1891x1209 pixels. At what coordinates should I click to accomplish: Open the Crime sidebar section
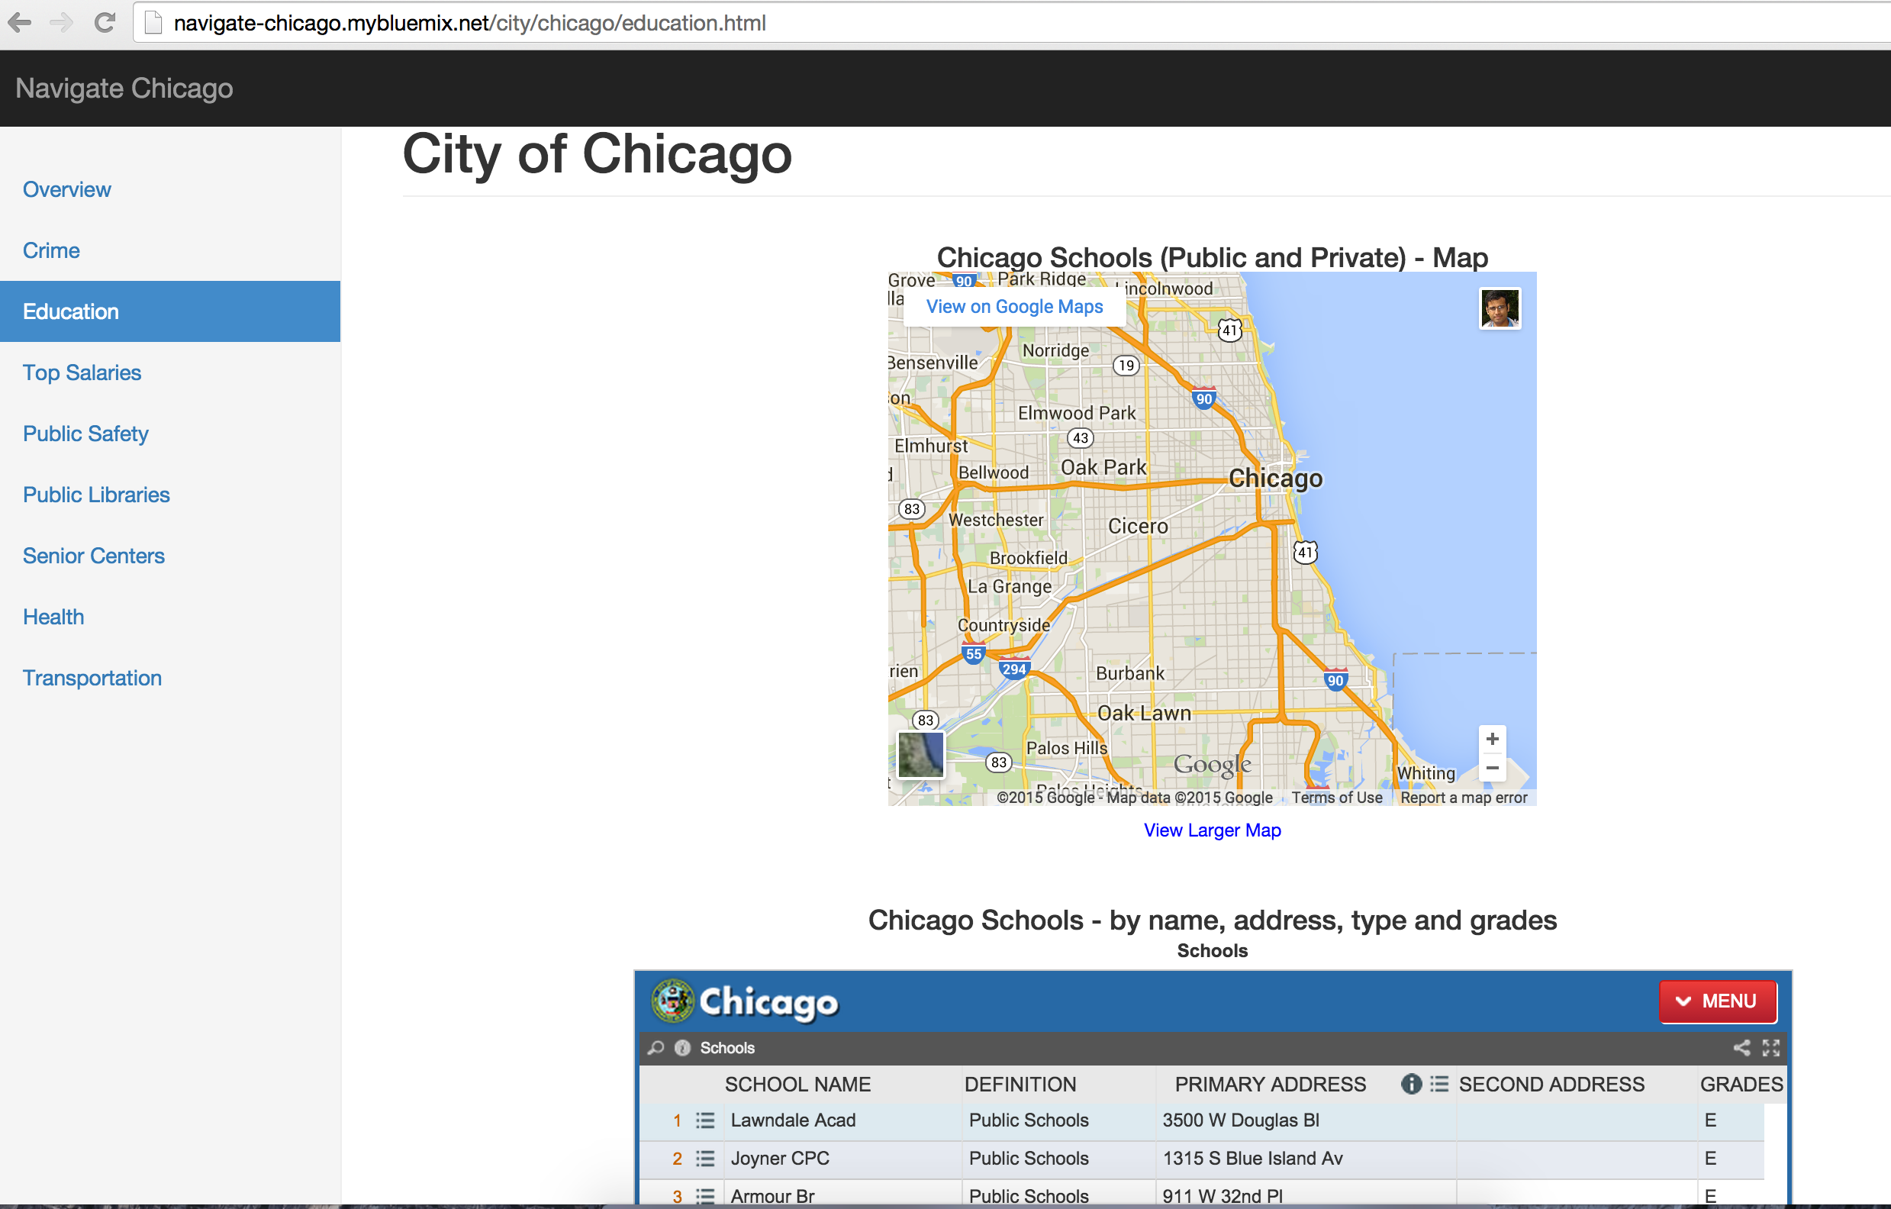tap(51, 250)
